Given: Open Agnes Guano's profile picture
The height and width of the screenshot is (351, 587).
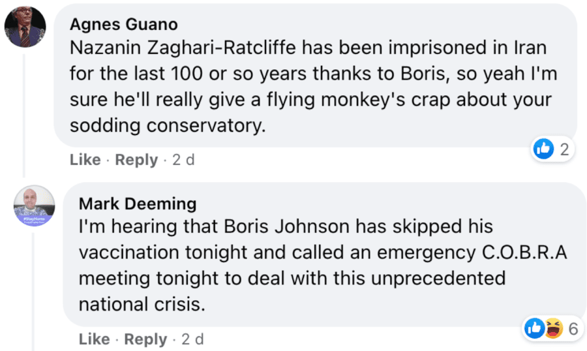Looking at the screenshot, I should click(x=25, y=27).
